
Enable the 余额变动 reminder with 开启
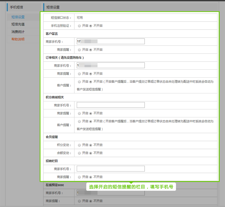pyautogui.click(x=79, y=153)
